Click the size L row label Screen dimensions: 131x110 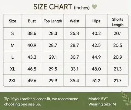(x=12, y=57)
